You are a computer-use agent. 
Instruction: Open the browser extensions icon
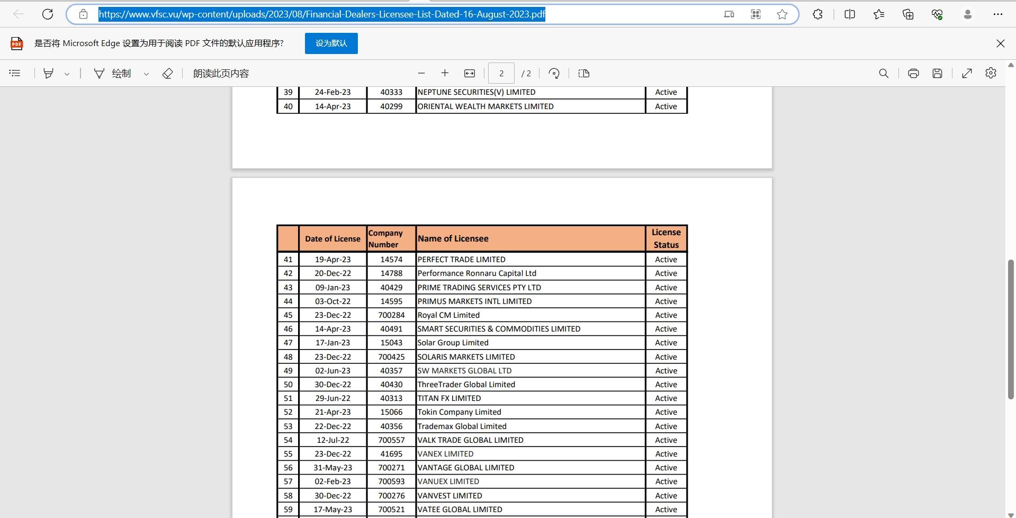click(818, 14)
